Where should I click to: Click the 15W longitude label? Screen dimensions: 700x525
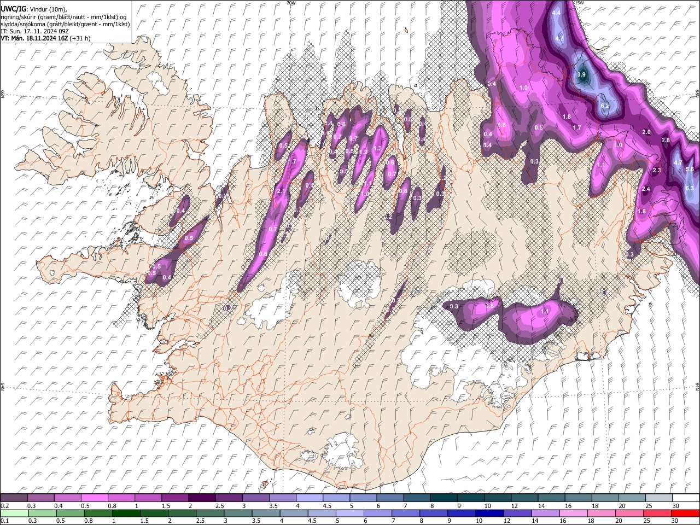[x=579, y=3]
